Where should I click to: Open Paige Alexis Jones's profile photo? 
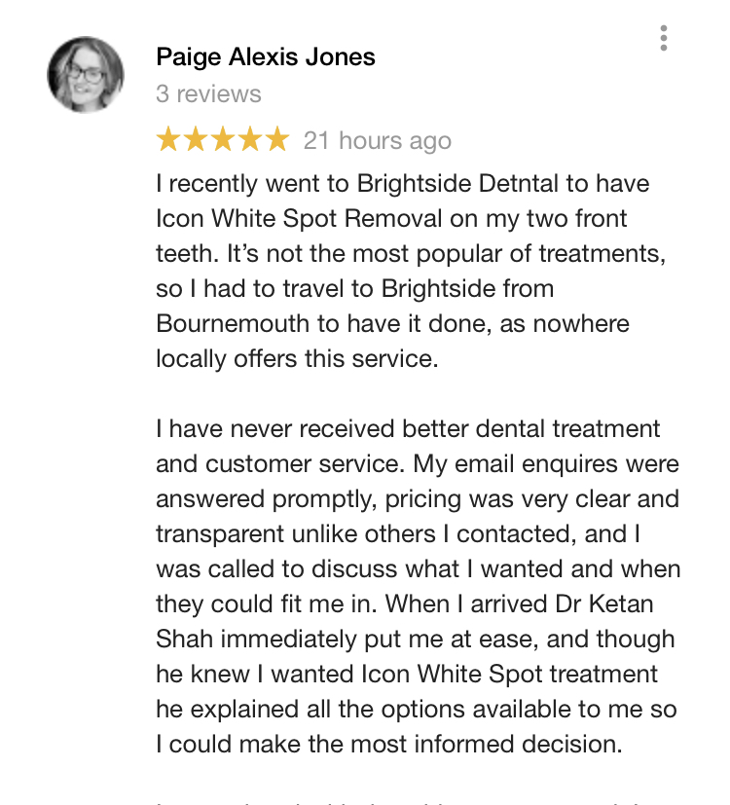pos(86,74)
